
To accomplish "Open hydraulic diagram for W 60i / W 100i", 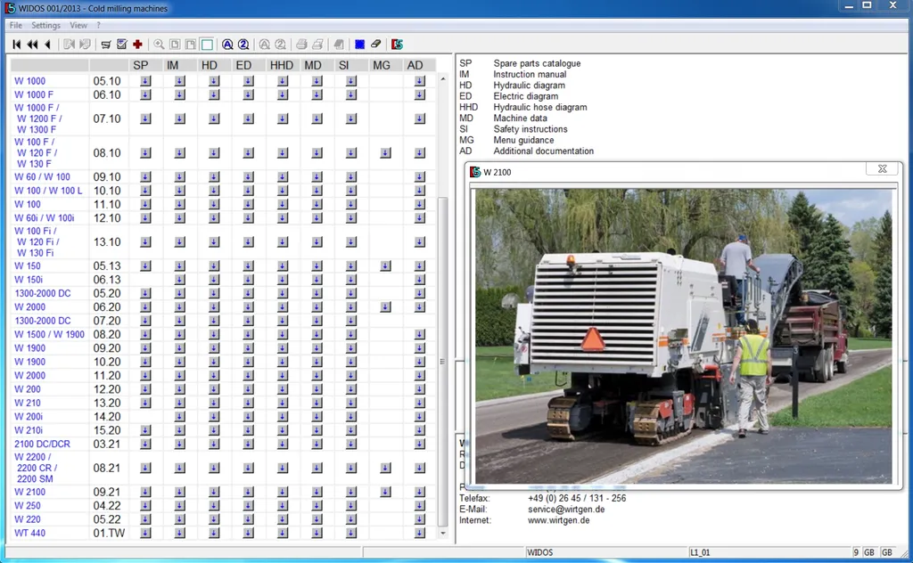I will tap(214, 218).
